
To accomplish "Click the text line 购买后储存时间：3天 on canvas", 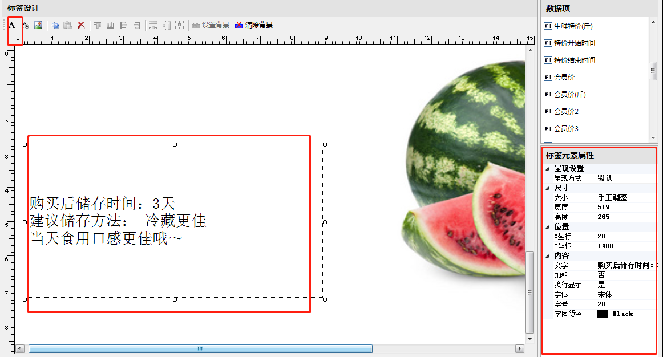I will tap(102, 203).
